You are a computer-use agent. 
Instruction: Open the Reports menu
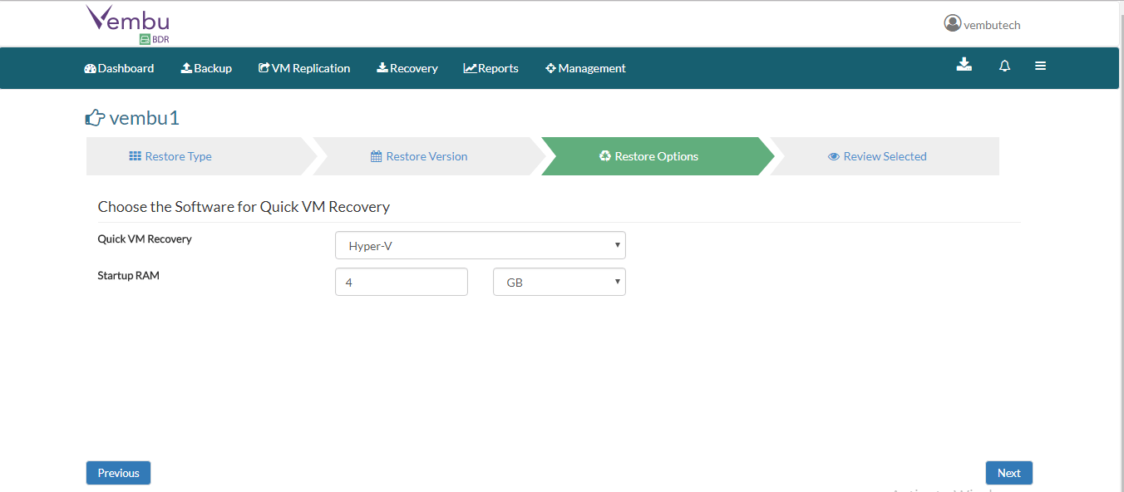pos(491,68)
